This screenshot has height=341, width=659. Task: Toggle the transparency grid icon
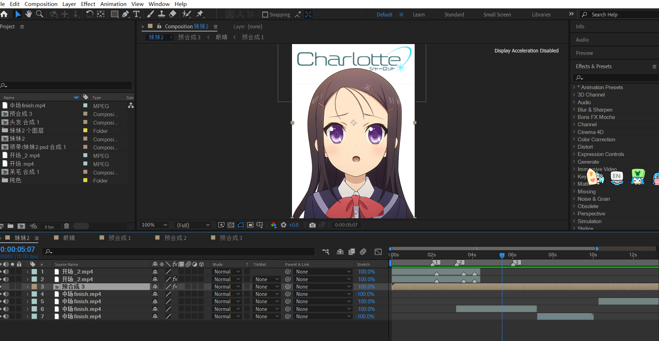coord(231,225)
